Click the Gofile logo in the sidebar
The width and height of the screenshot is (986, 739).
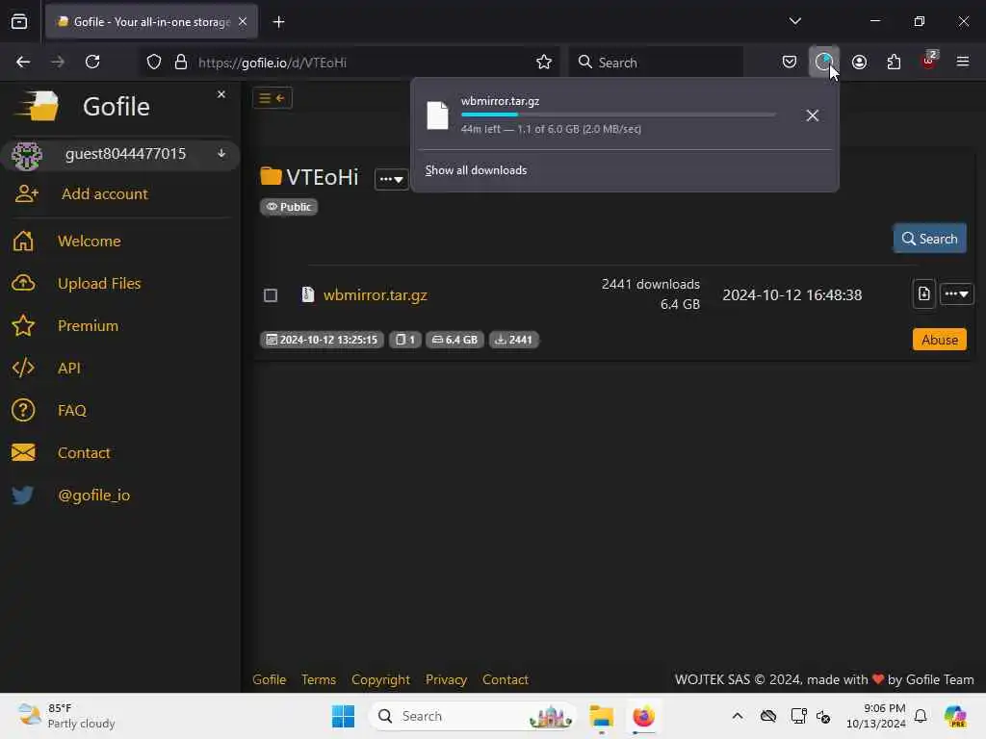(x=37, y=106)
